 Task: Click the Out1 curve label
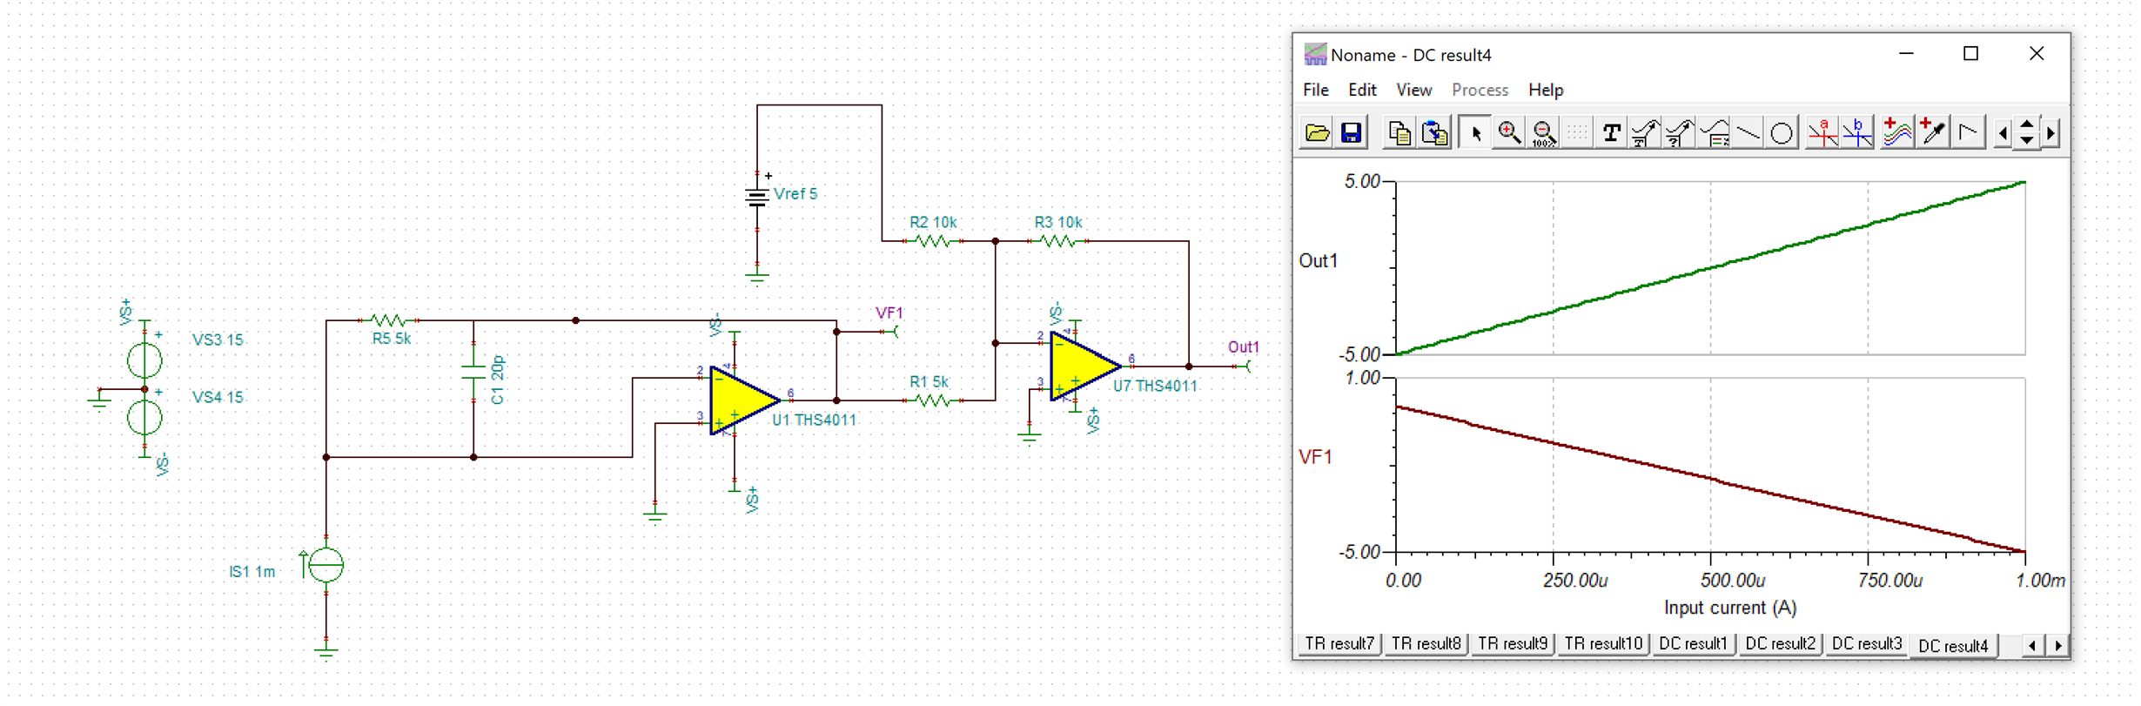1318,261
